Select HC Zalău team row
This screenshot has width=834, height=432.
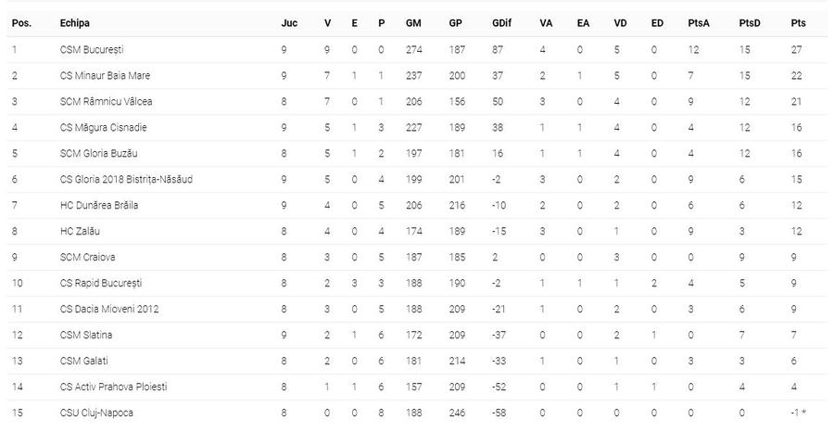(x=417, y=231)
